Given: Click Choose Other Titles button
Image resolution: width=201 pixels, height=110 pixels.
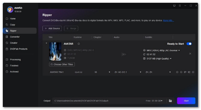Looking at the screenshot, I should 62,64.
